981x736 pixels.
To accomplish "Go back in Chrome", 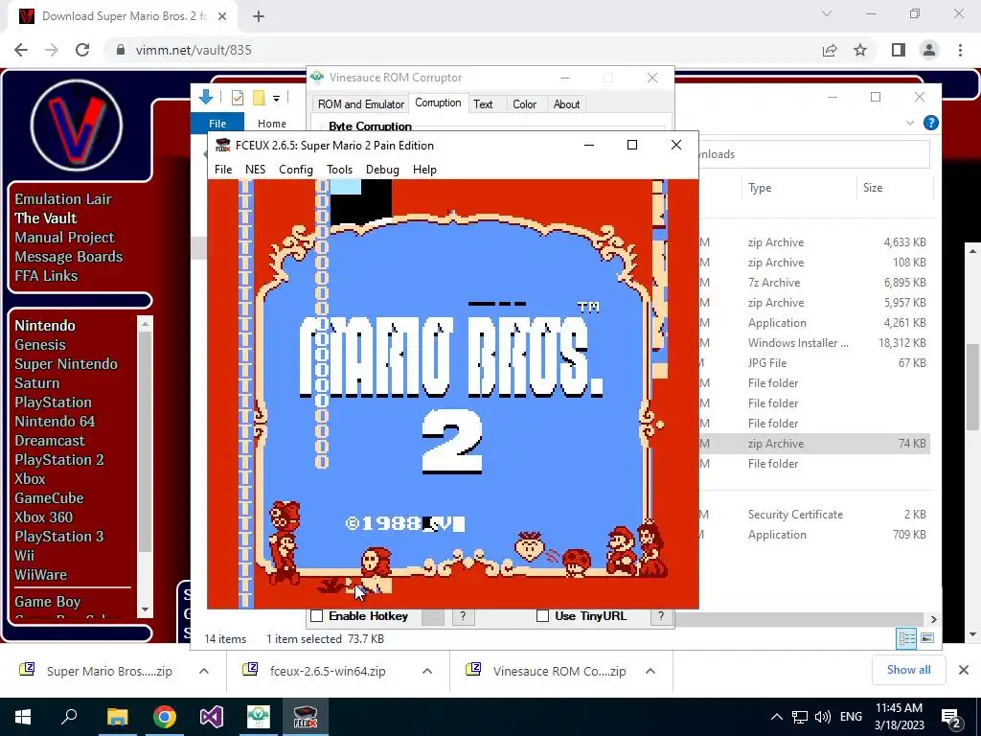I will click(21, 50).
